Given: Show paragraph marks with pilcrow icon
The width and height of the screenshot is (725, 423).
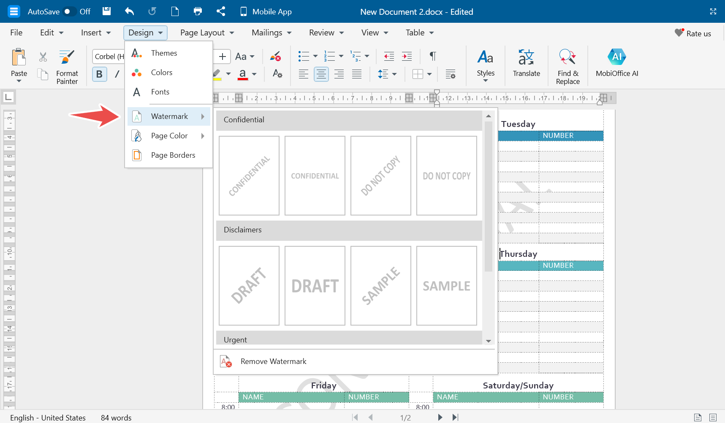Looking at the screenshot, I should point(432,56).
